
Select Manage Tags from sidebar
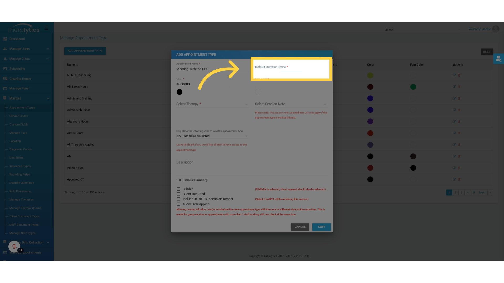(x=18, y=133)
